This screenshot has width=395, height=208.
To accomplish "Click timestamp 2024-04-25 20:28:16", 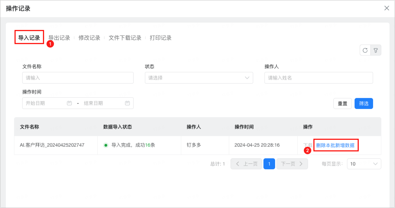I will click(x=257, y=145).
